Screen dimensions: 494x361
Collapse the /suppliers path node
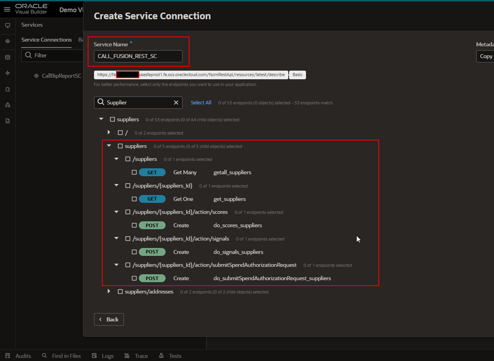(116, 159)
